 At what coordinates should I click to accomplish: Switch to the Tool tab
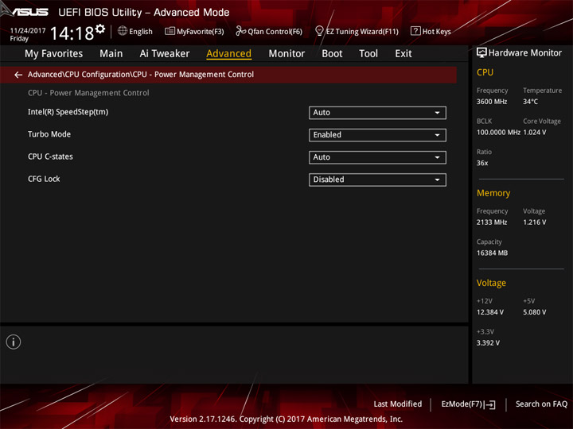coord(368,54)
